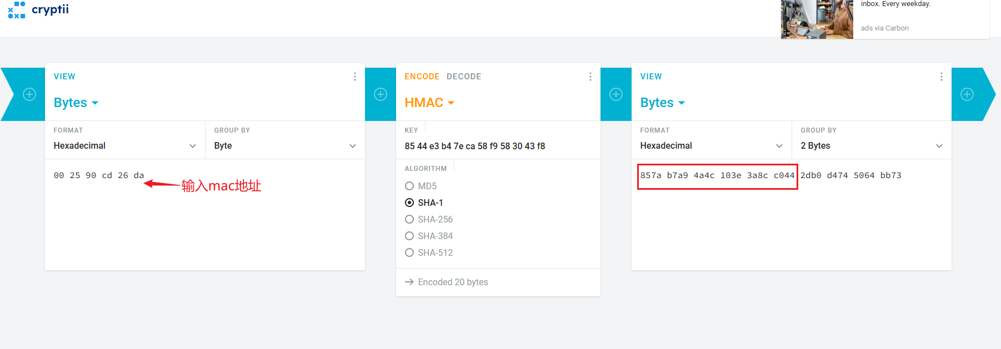This screenshot has height=349, width=1001.
Task: Click the HMAC key input field
Action: click(498, 146)
